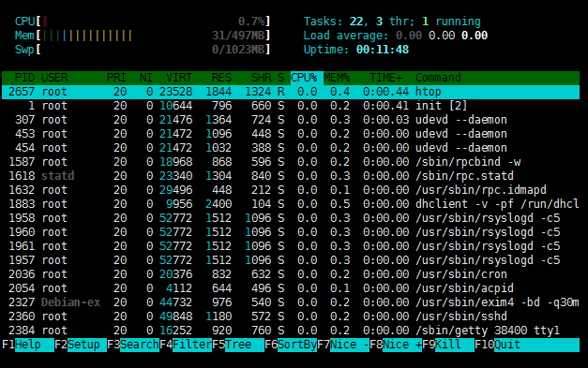Click F10 Quit in the bottom bar
588x368 pixels.
point(527,345)
